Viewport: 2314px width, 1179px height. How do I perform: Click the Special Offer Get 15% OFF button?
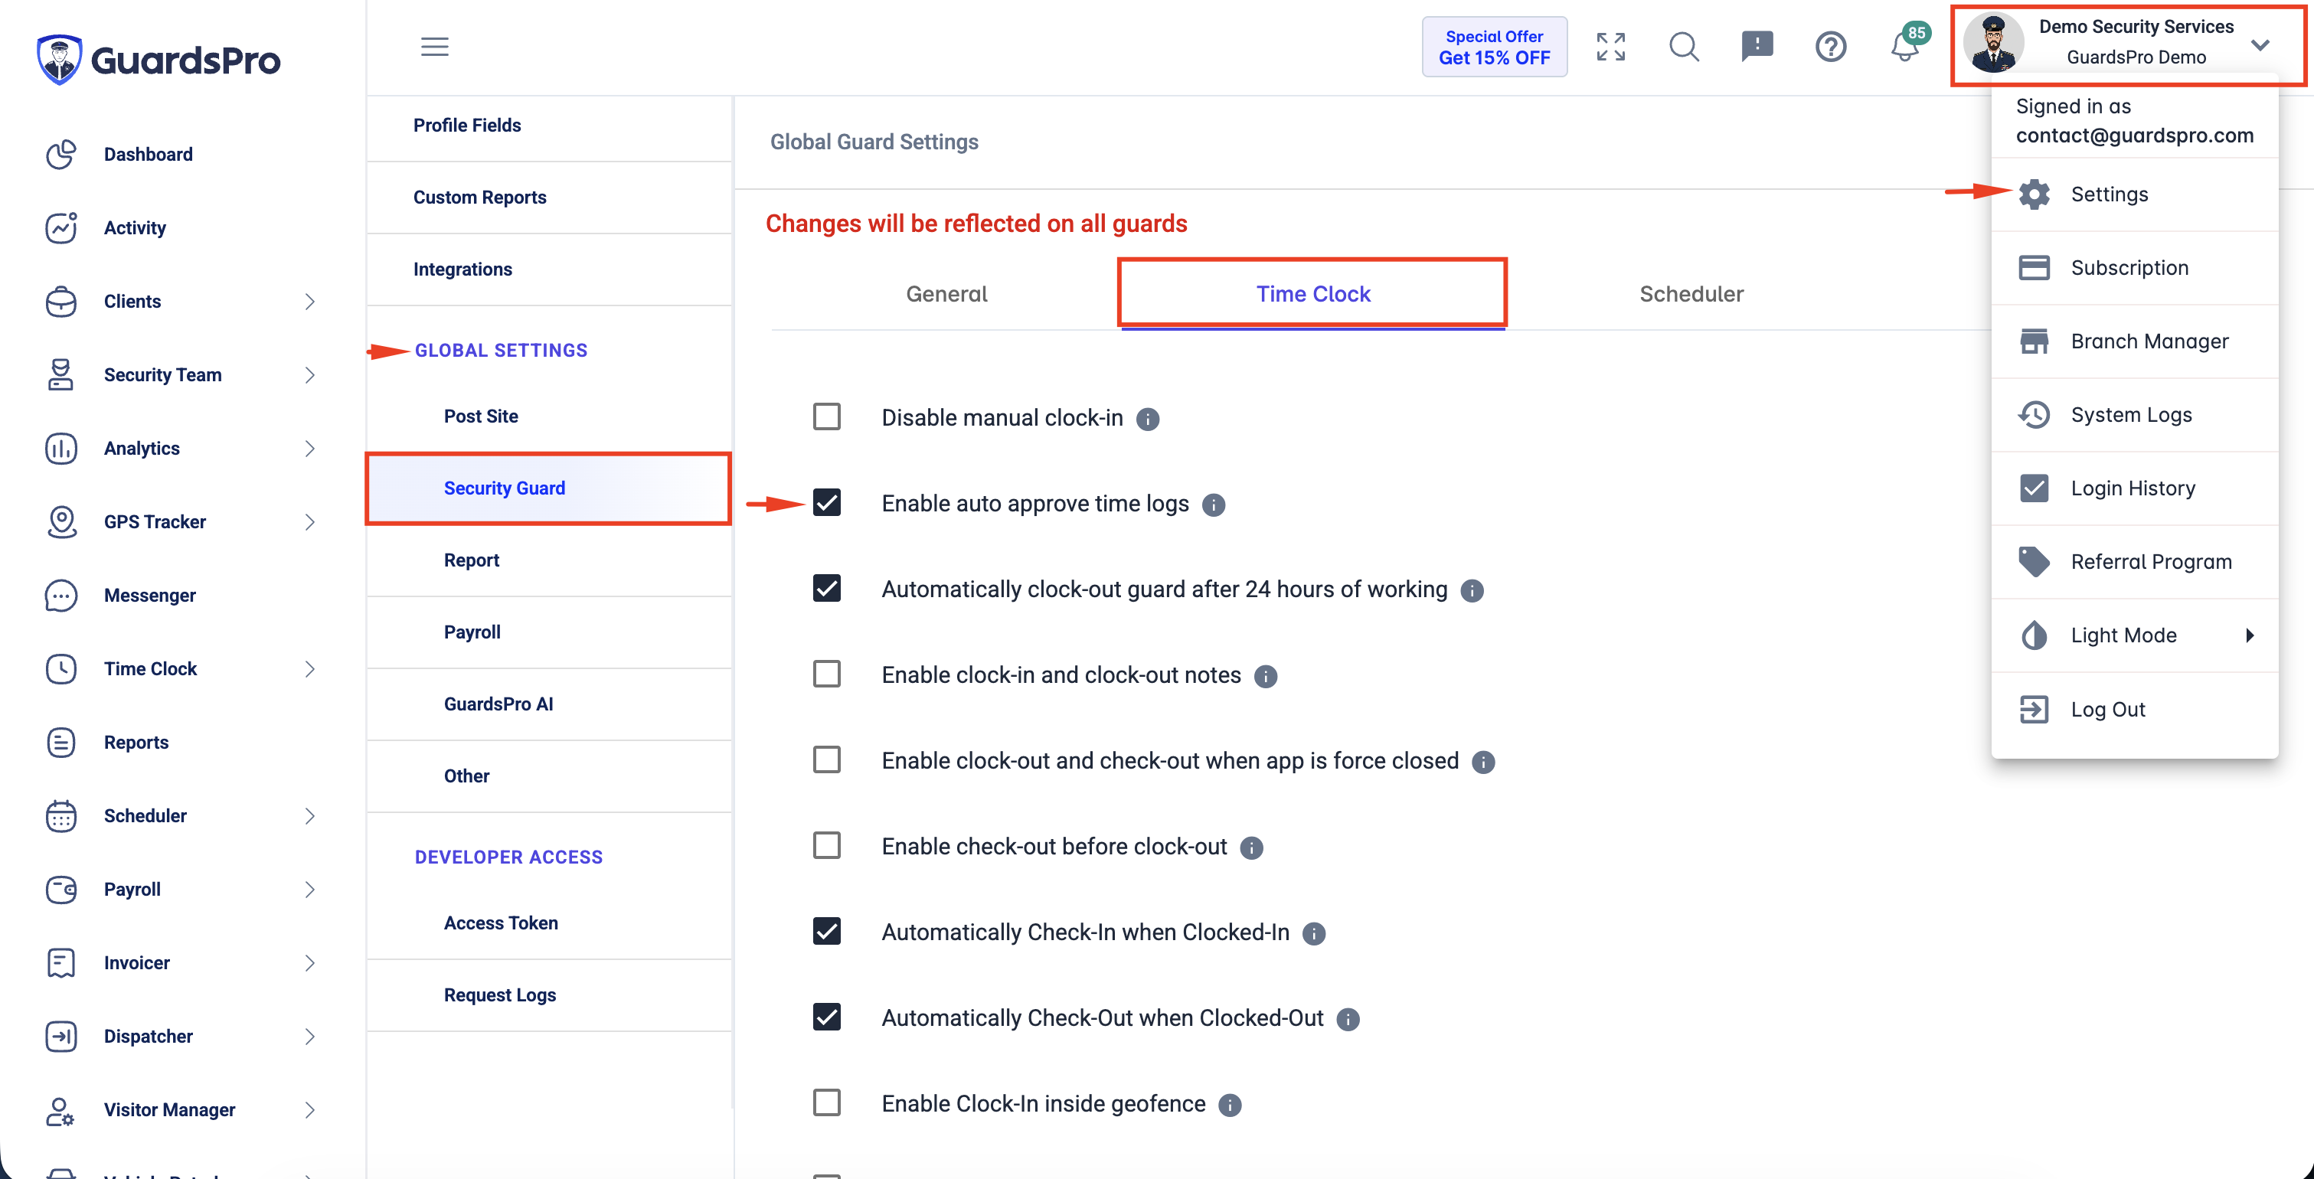coord(1494,47)
